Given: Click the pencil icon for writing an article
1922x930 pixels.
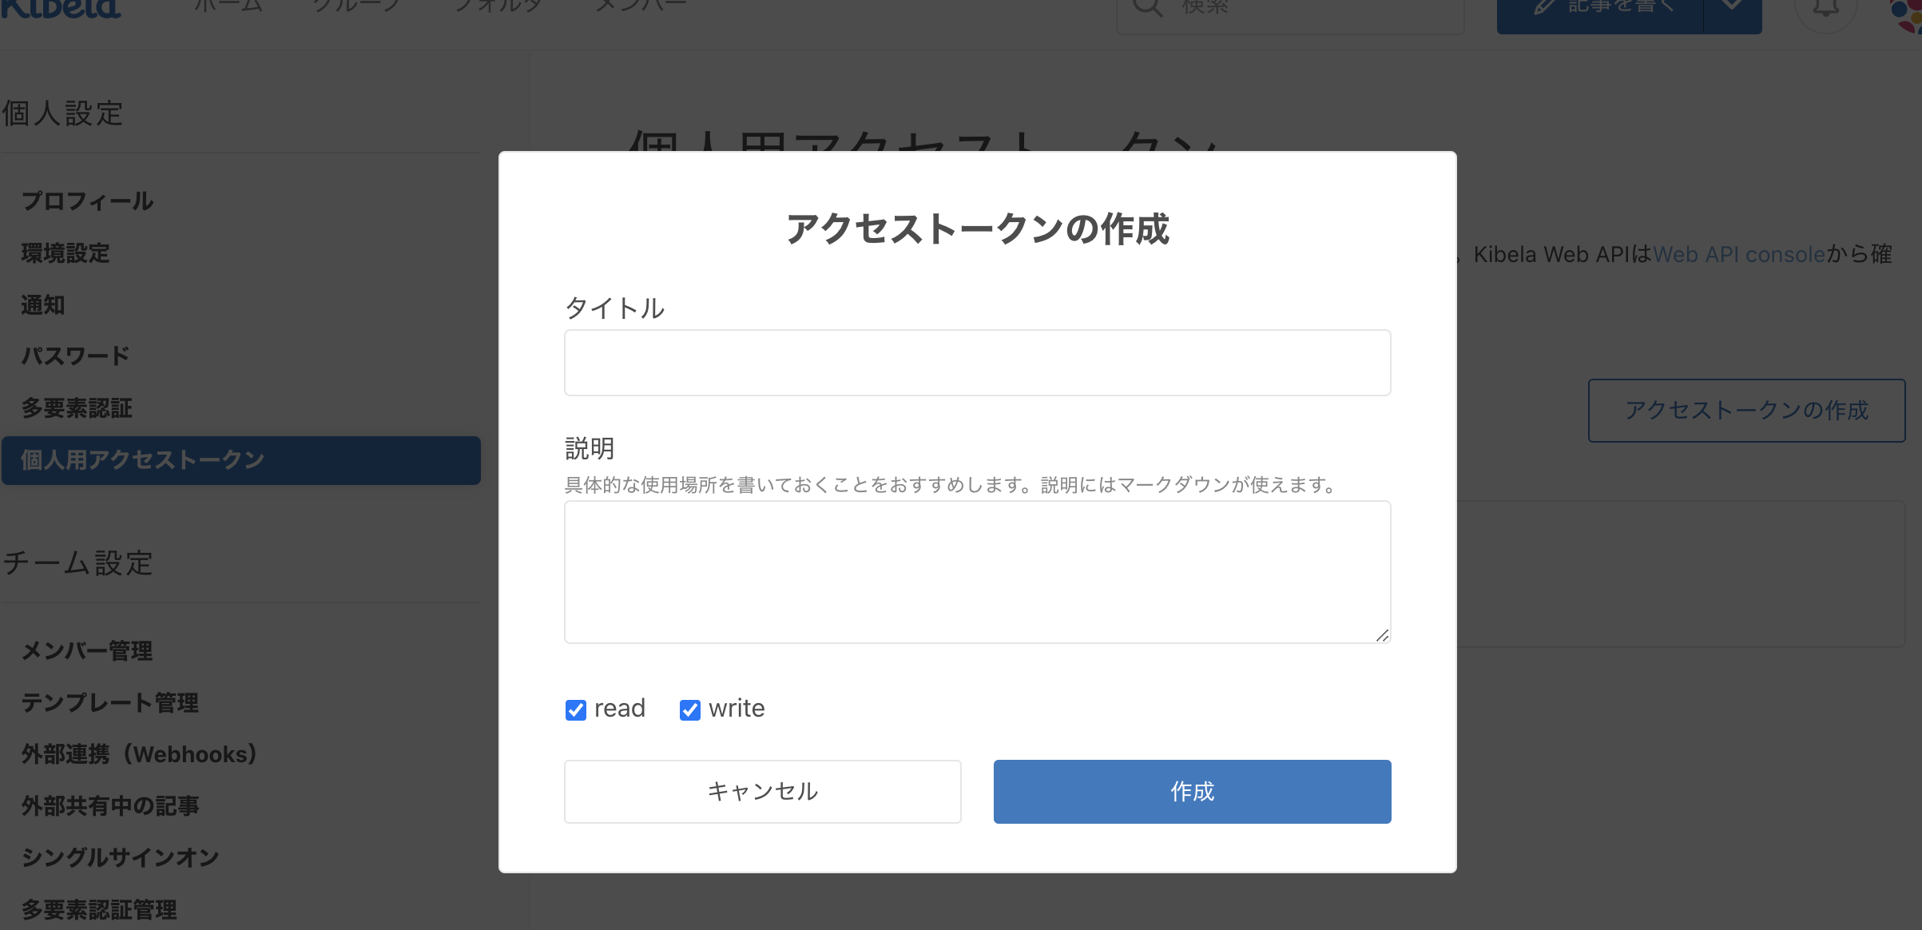Looking at the screenshot, I should [1545, 8].
